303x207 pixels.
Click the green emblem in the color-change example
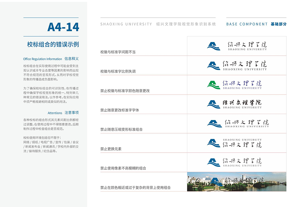pos(214,85)
